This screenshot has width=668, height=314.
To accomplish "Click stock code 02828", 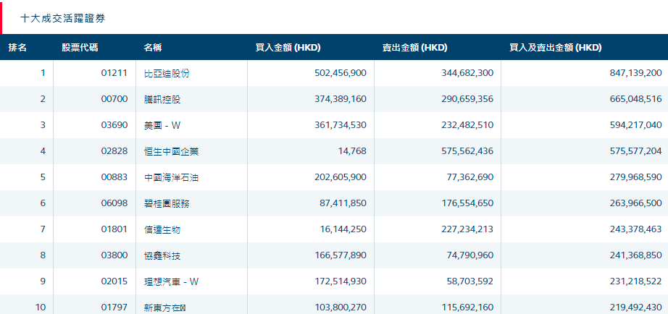I will [x=114, y=151].
